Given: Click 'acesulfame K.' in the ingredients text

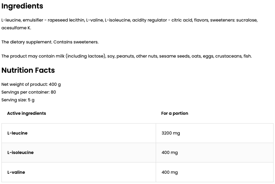Looking at the screenshot, I should 16,28.
